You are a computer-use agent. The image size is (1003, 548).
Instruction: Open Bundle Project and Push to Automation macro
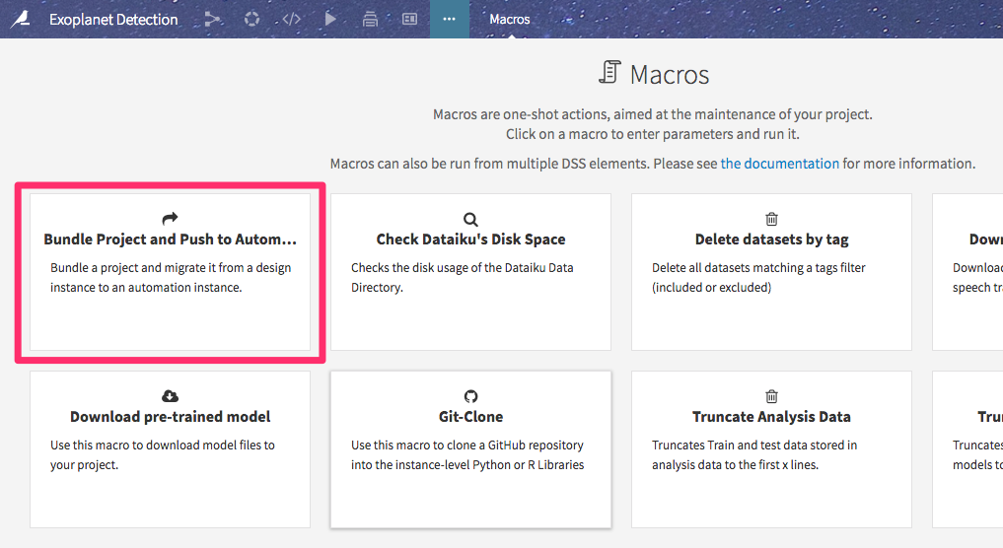171,272
